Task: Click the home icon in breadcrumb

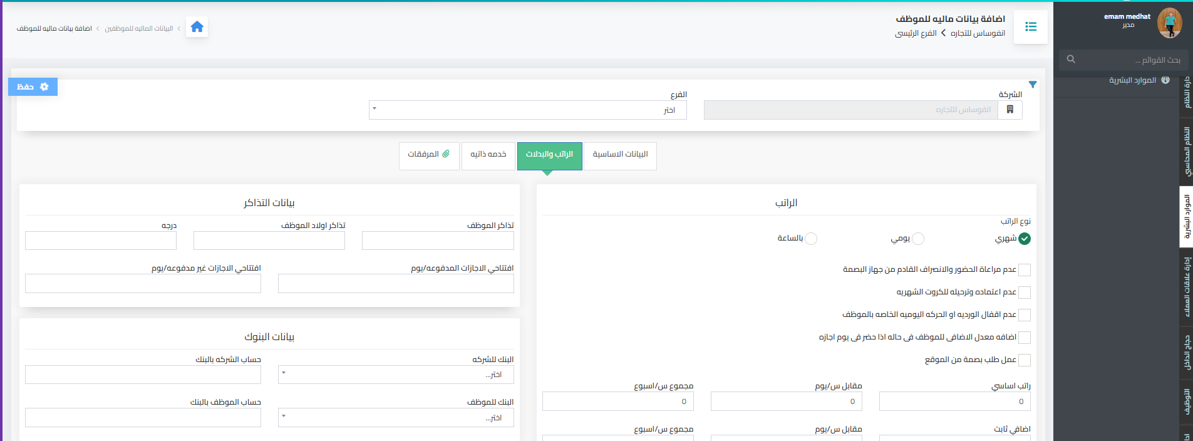Action: 197,27
